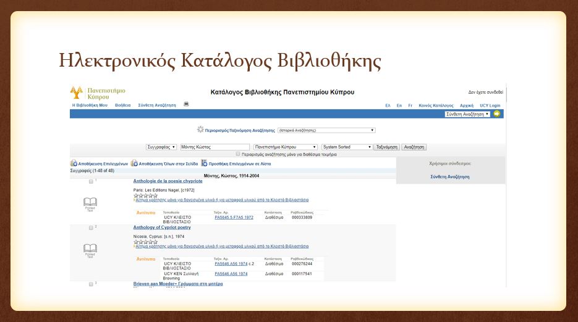Click the text Paris: Les Editions Nagel, [c1972]
Image resolution: width=578 pixels, height=322 pixels.
164,190
